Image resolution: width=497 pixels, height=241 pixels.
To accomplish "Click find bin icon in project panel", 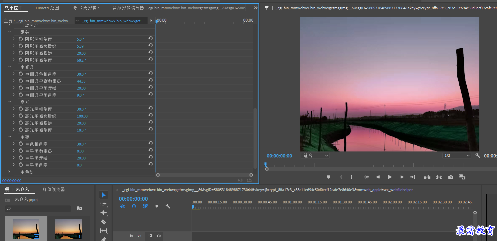I will pyautogui.click(x=80, y=208).
